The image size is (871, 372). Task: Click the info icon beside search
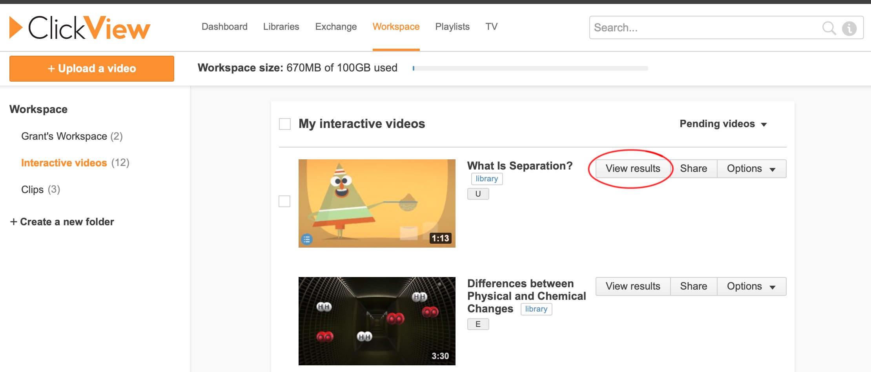pyautogui.click(x=849, y=28)
